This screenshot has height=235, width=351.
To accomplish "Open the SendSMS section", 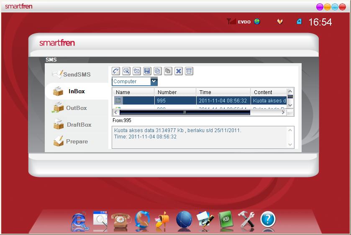I will [x=72, y=74].
